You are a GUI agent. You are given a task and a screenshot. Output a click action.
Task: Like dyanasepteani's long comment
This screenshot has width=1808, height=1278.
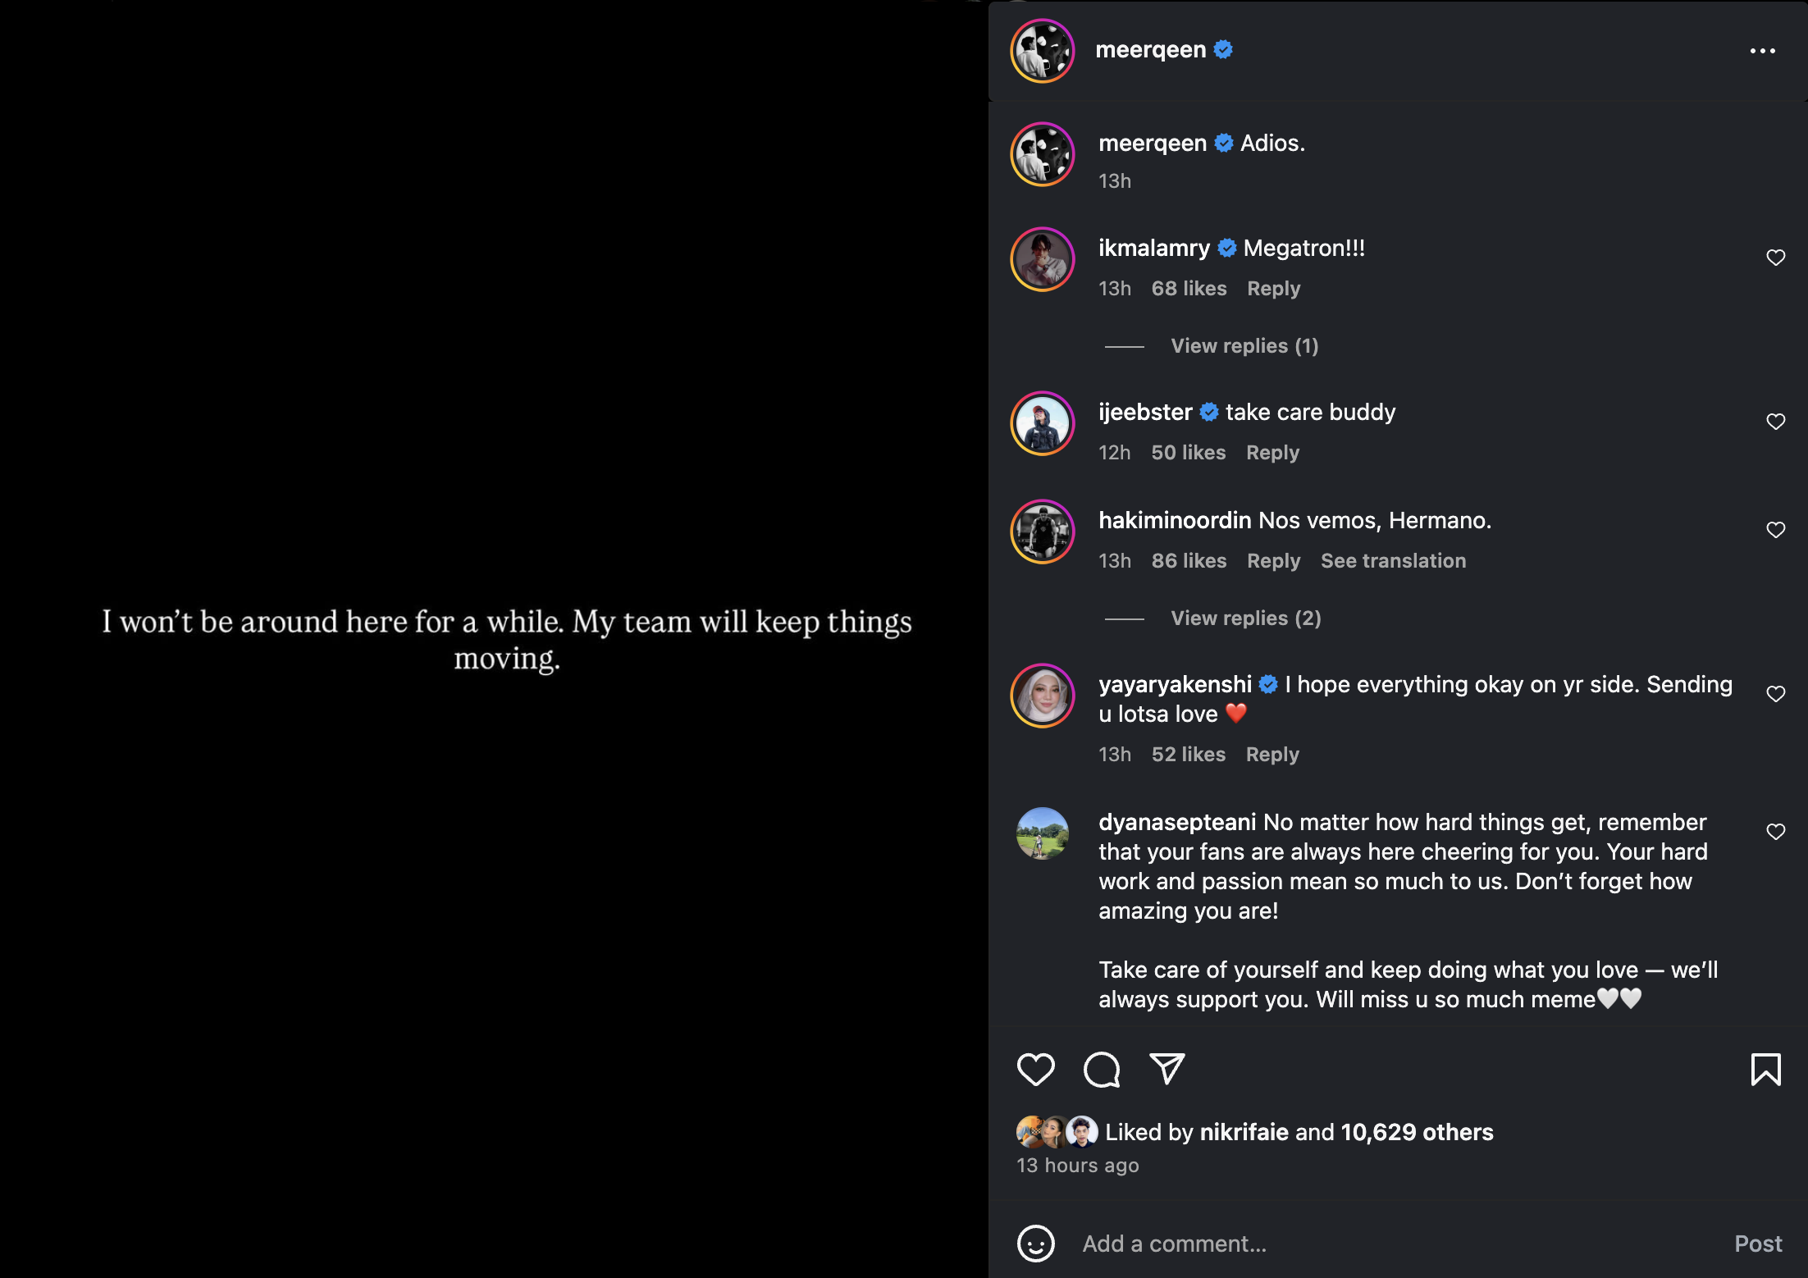[x=1775, y=832]
